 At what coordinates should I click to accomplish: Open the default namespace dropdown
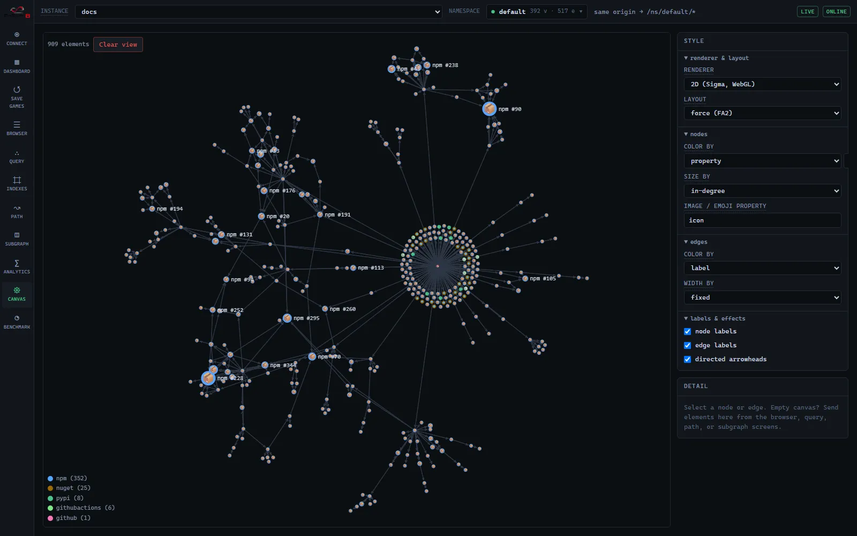[537, 11]
